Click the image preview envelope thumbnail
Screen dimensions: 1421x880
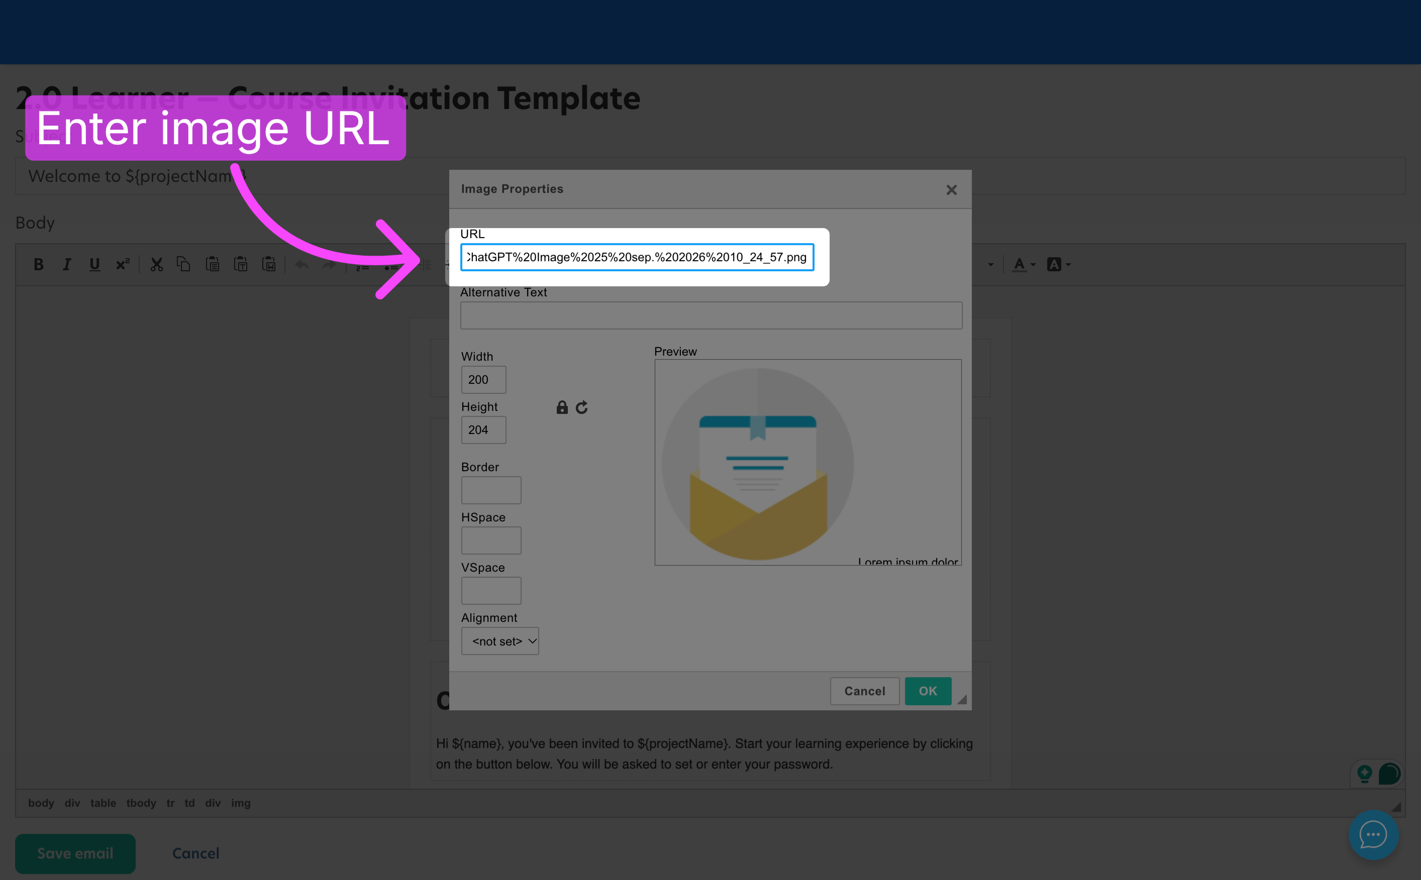coord(758,464)
